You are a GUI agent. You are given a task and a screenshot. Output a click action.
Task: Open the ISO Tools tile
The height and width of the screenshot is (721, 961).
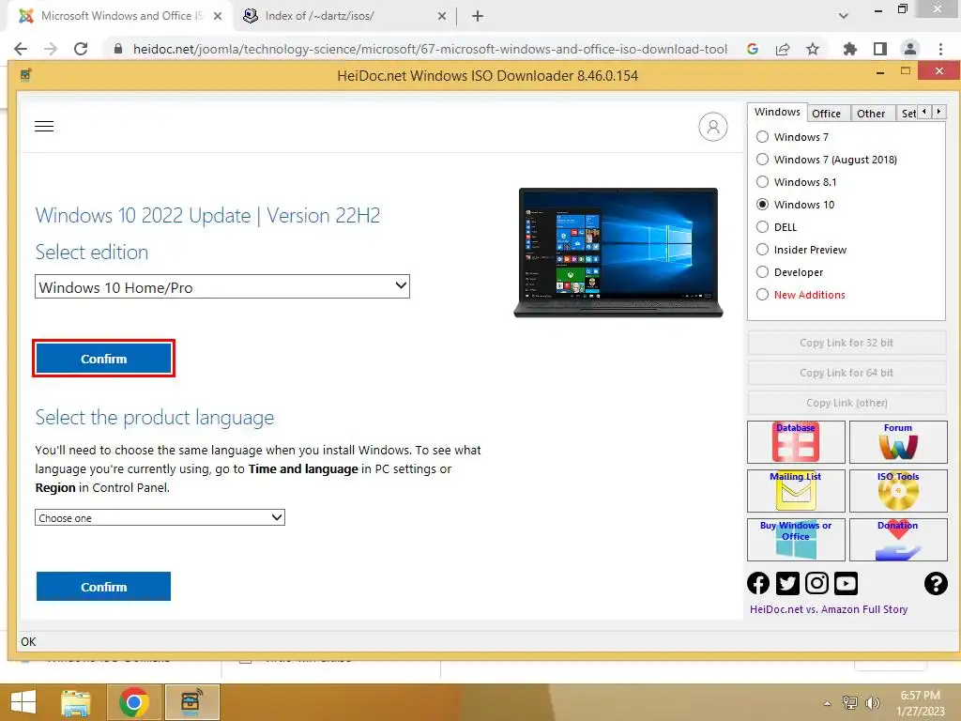[x=898, y=490]
